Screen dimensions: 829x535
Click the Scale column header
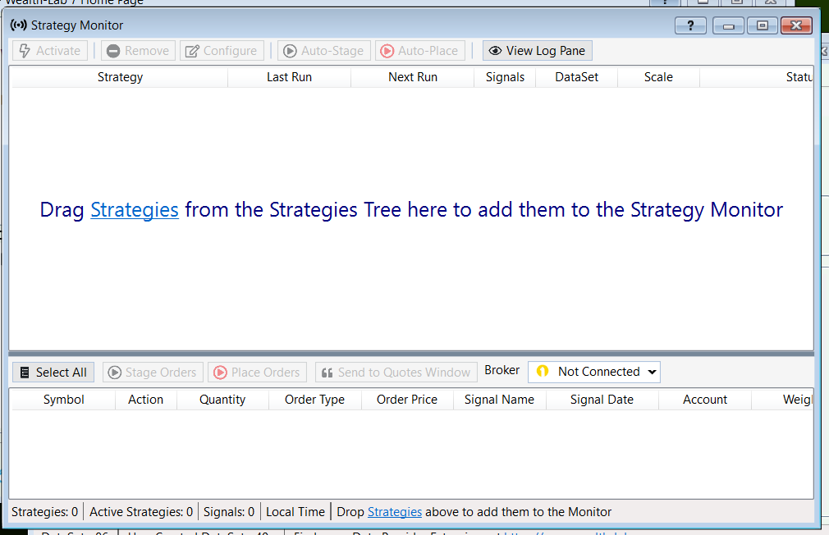point(658,77)
